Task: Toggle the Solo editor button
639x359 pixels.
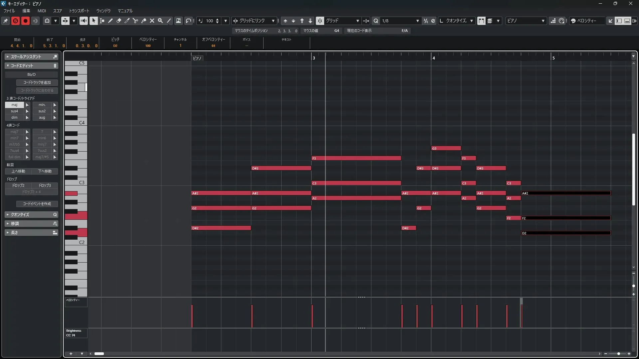Action: click(15, 21)
